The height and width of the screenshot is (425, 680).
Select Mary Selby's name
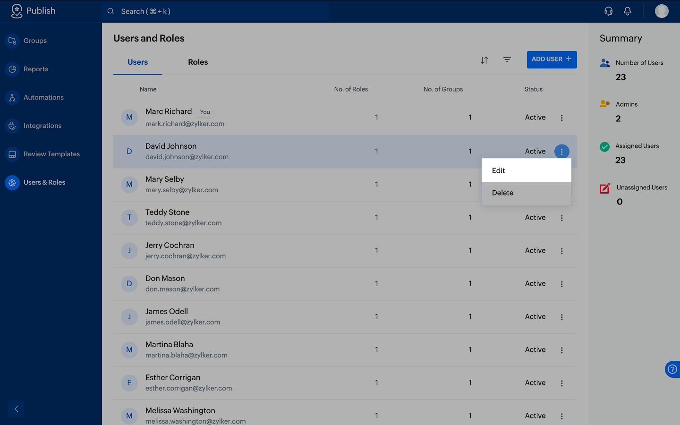(x=165, y=179)
